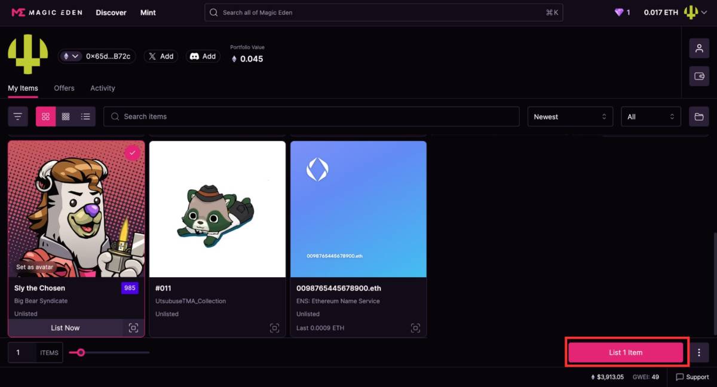Expand the All filter dropdown

tap(651, 116)
